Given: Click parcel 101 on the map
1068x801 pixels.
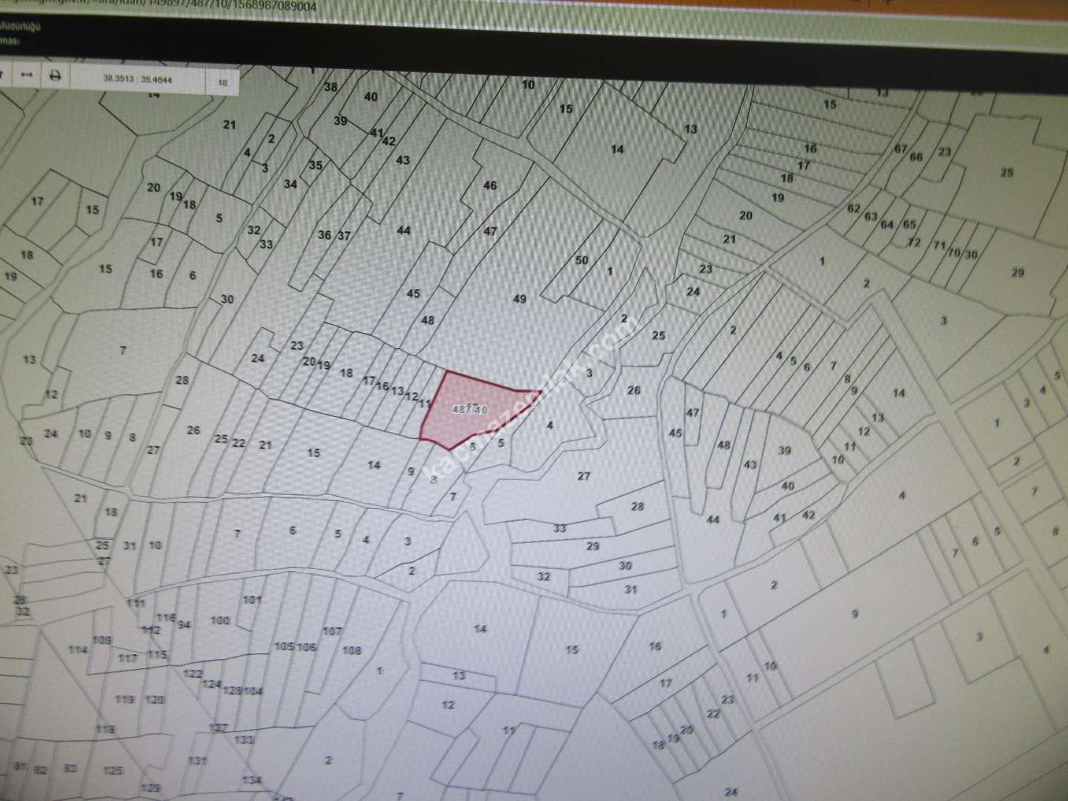Looking at the screenshot, I should click(x=253, y=599).
